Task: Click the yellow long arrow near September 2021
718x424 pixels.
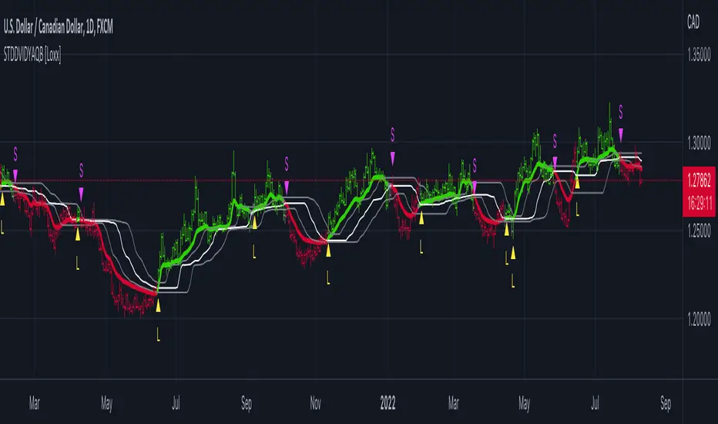Action: point(254,222)
